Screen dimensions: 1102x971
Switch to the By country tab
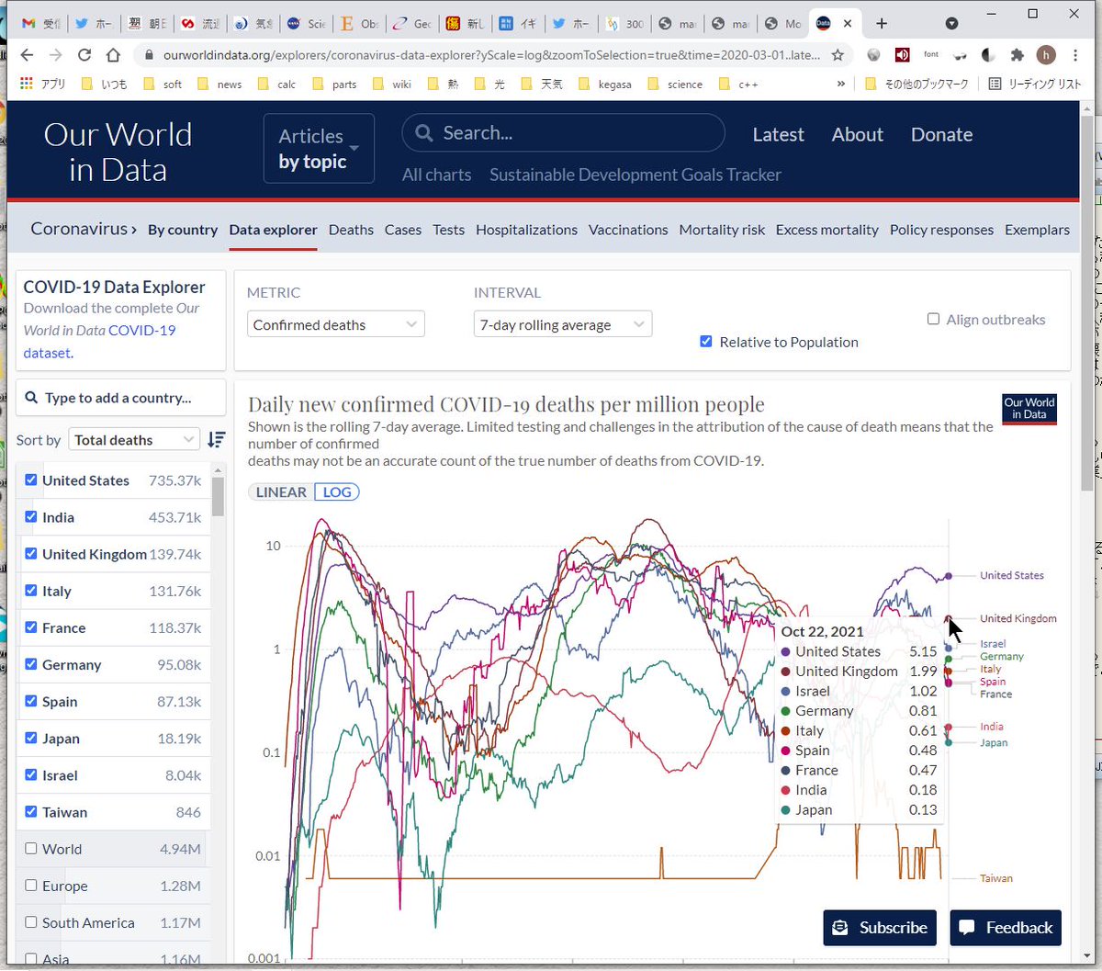(183, 230)
